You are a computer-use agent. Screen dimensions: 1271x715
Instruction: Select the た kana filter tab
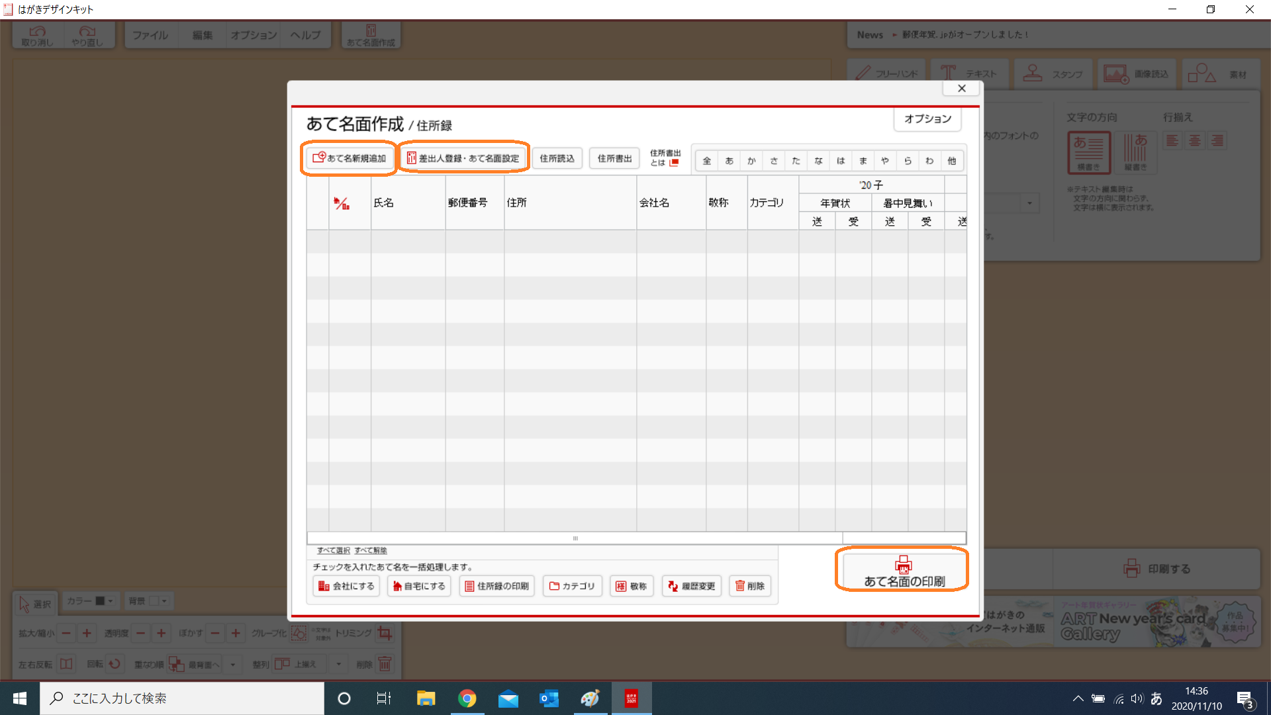[x=796, y=161]
